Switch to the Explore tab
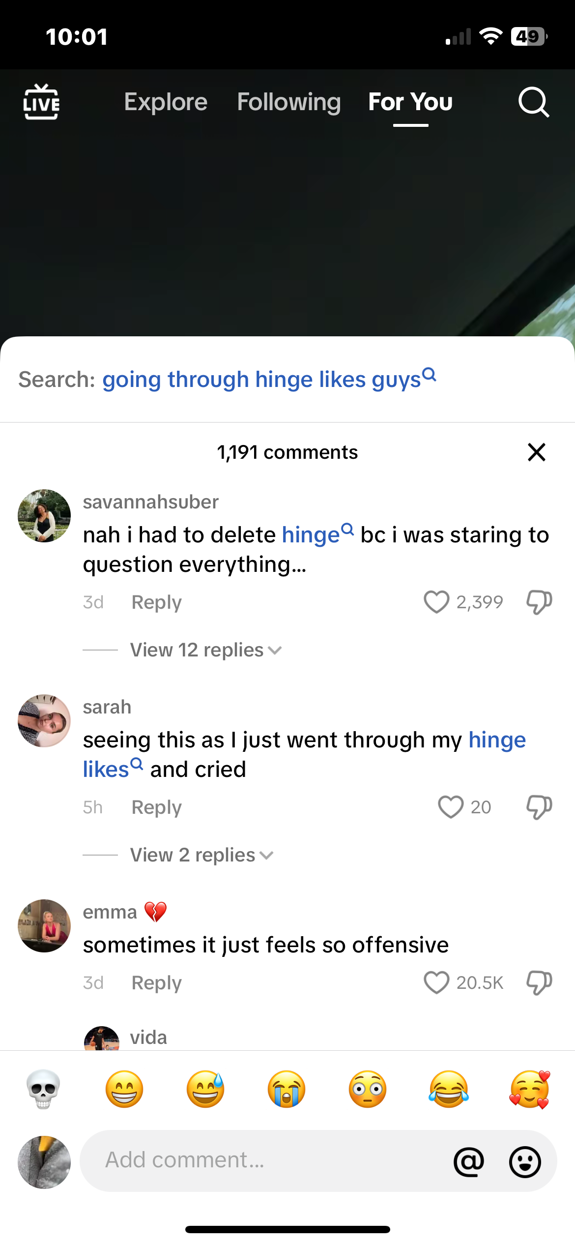The image size is (575, 1245). pos(166,102)
